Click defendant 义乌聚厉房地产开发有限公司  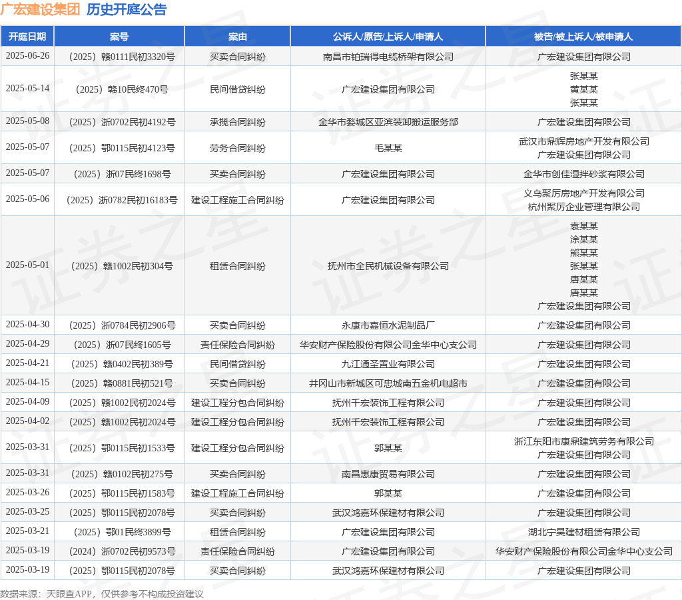coord(583,193)
